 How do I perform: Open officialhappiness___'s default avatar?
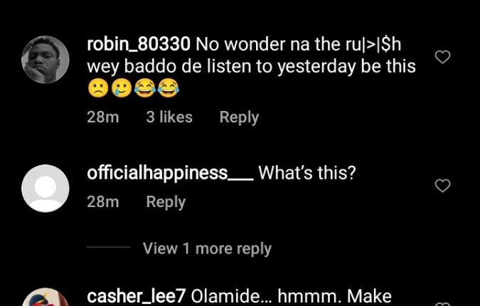pos(46,189)
